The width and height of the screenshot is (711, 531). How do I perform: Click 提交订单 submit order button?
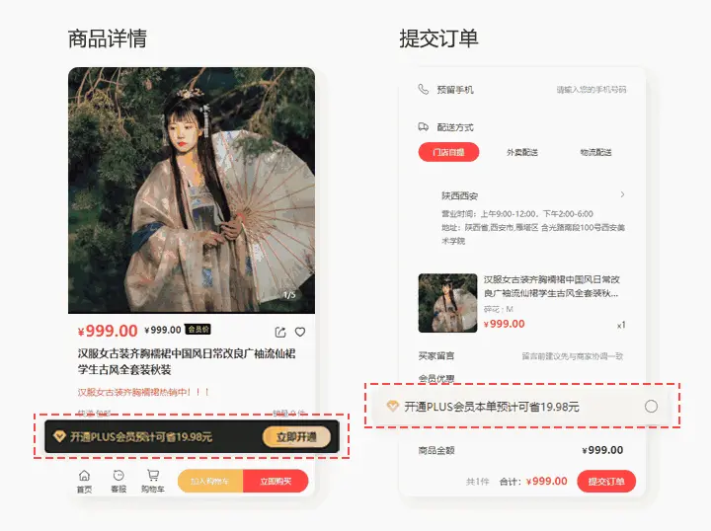606,482
